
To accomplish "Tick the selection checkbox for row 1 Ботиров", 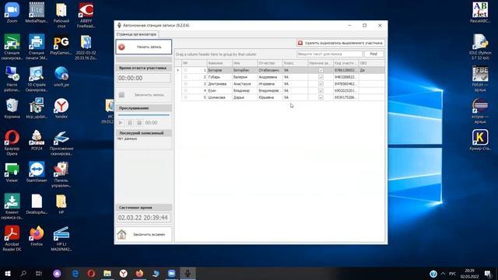I will [x=185, y=70].
